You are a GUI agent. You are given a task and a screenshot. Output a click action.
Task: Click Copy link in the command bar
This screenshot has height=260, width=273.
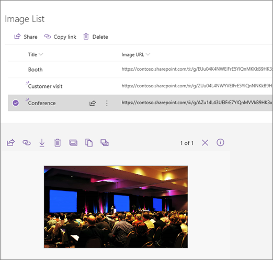[x=60, y=37]
